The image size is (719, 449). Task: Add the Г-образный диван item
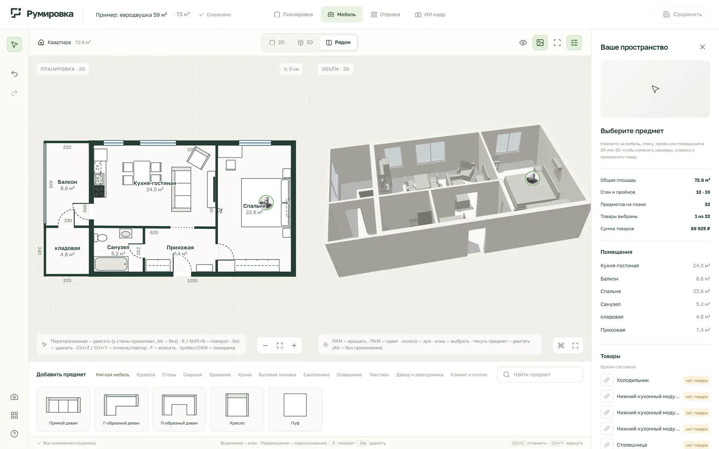(121, 409)
